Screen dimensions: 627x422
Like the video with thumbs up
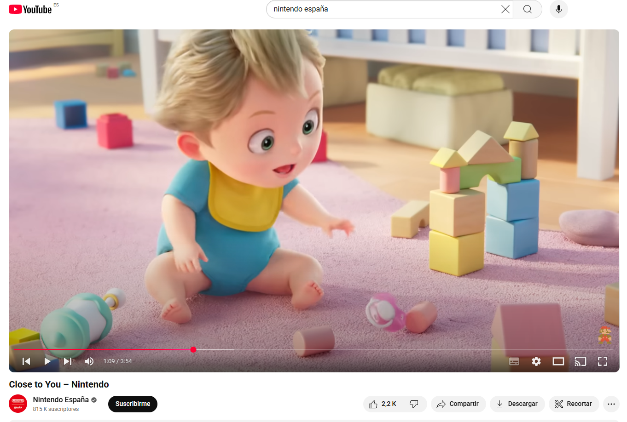pyautogui.click(x=382, y=404)
